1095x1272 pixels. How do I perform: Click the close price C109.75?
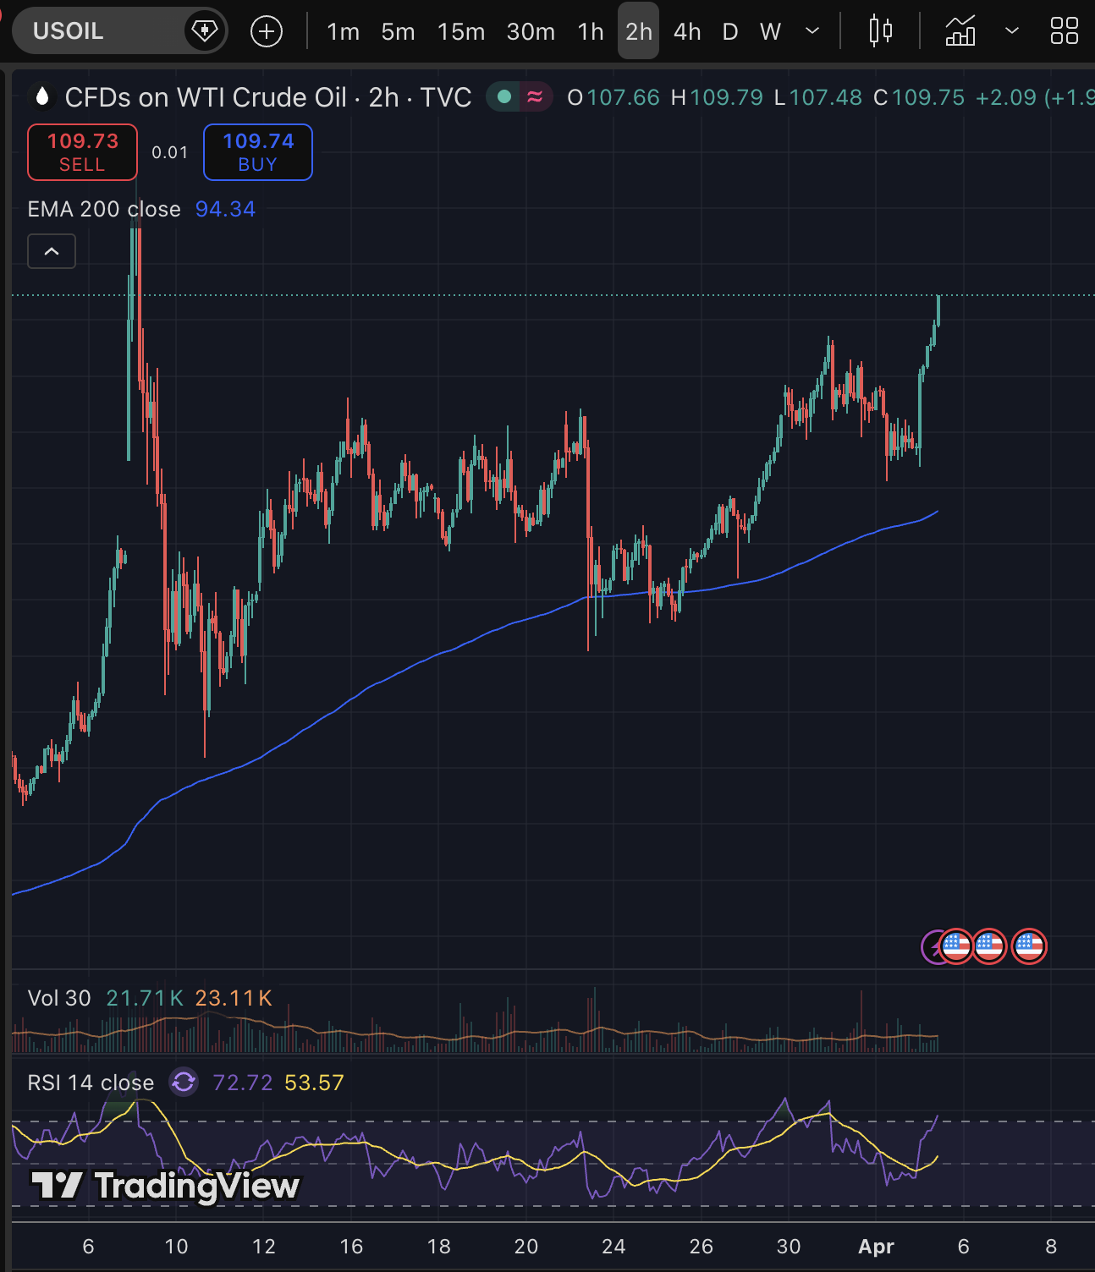point(919,97)
